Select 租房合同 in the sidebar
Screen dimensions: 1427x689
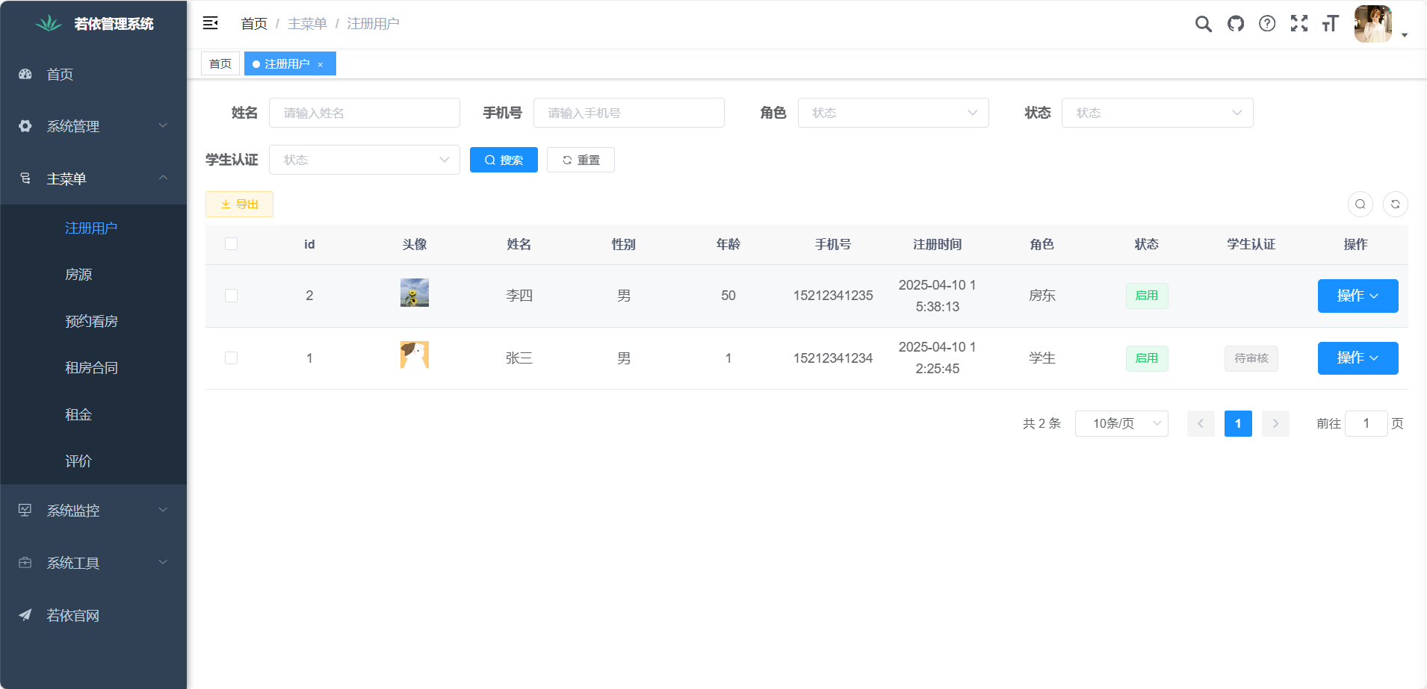93,368
